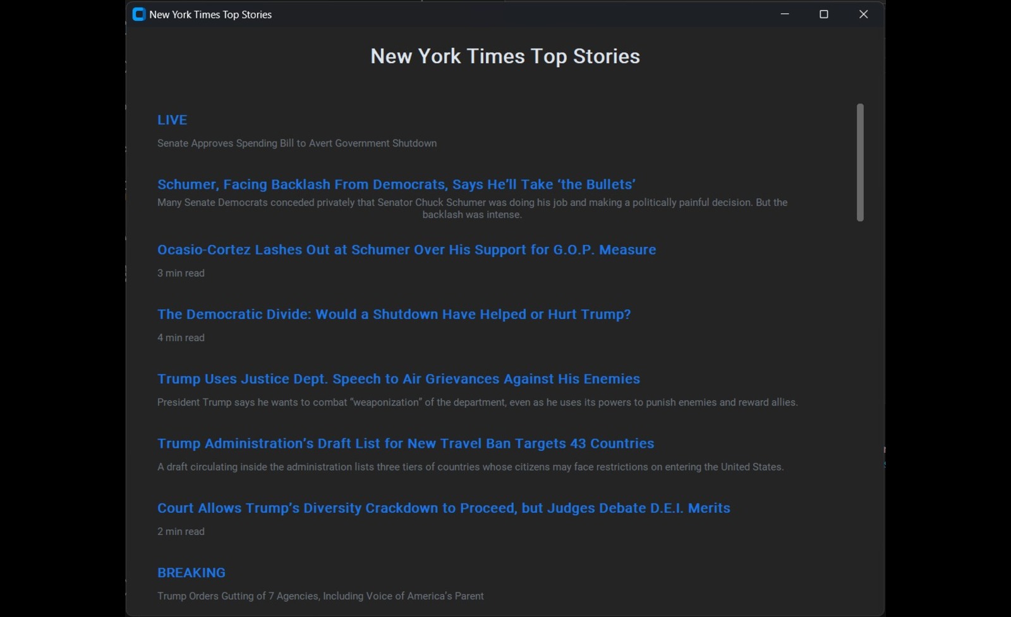Image resolution: width=1011 pixels, height=617 pixels.
Task: Click the page heading New York Times Top Stories
Action: 505,56
